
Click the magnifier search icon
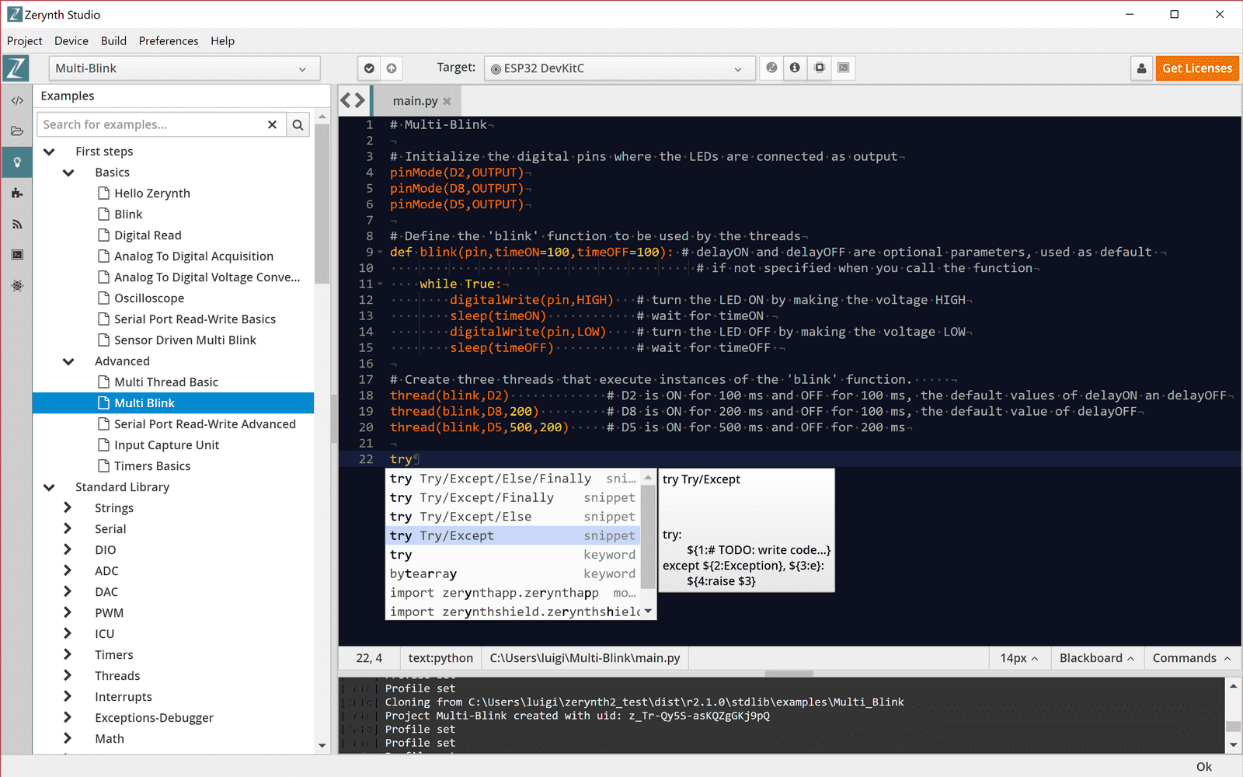pos(298,124)
